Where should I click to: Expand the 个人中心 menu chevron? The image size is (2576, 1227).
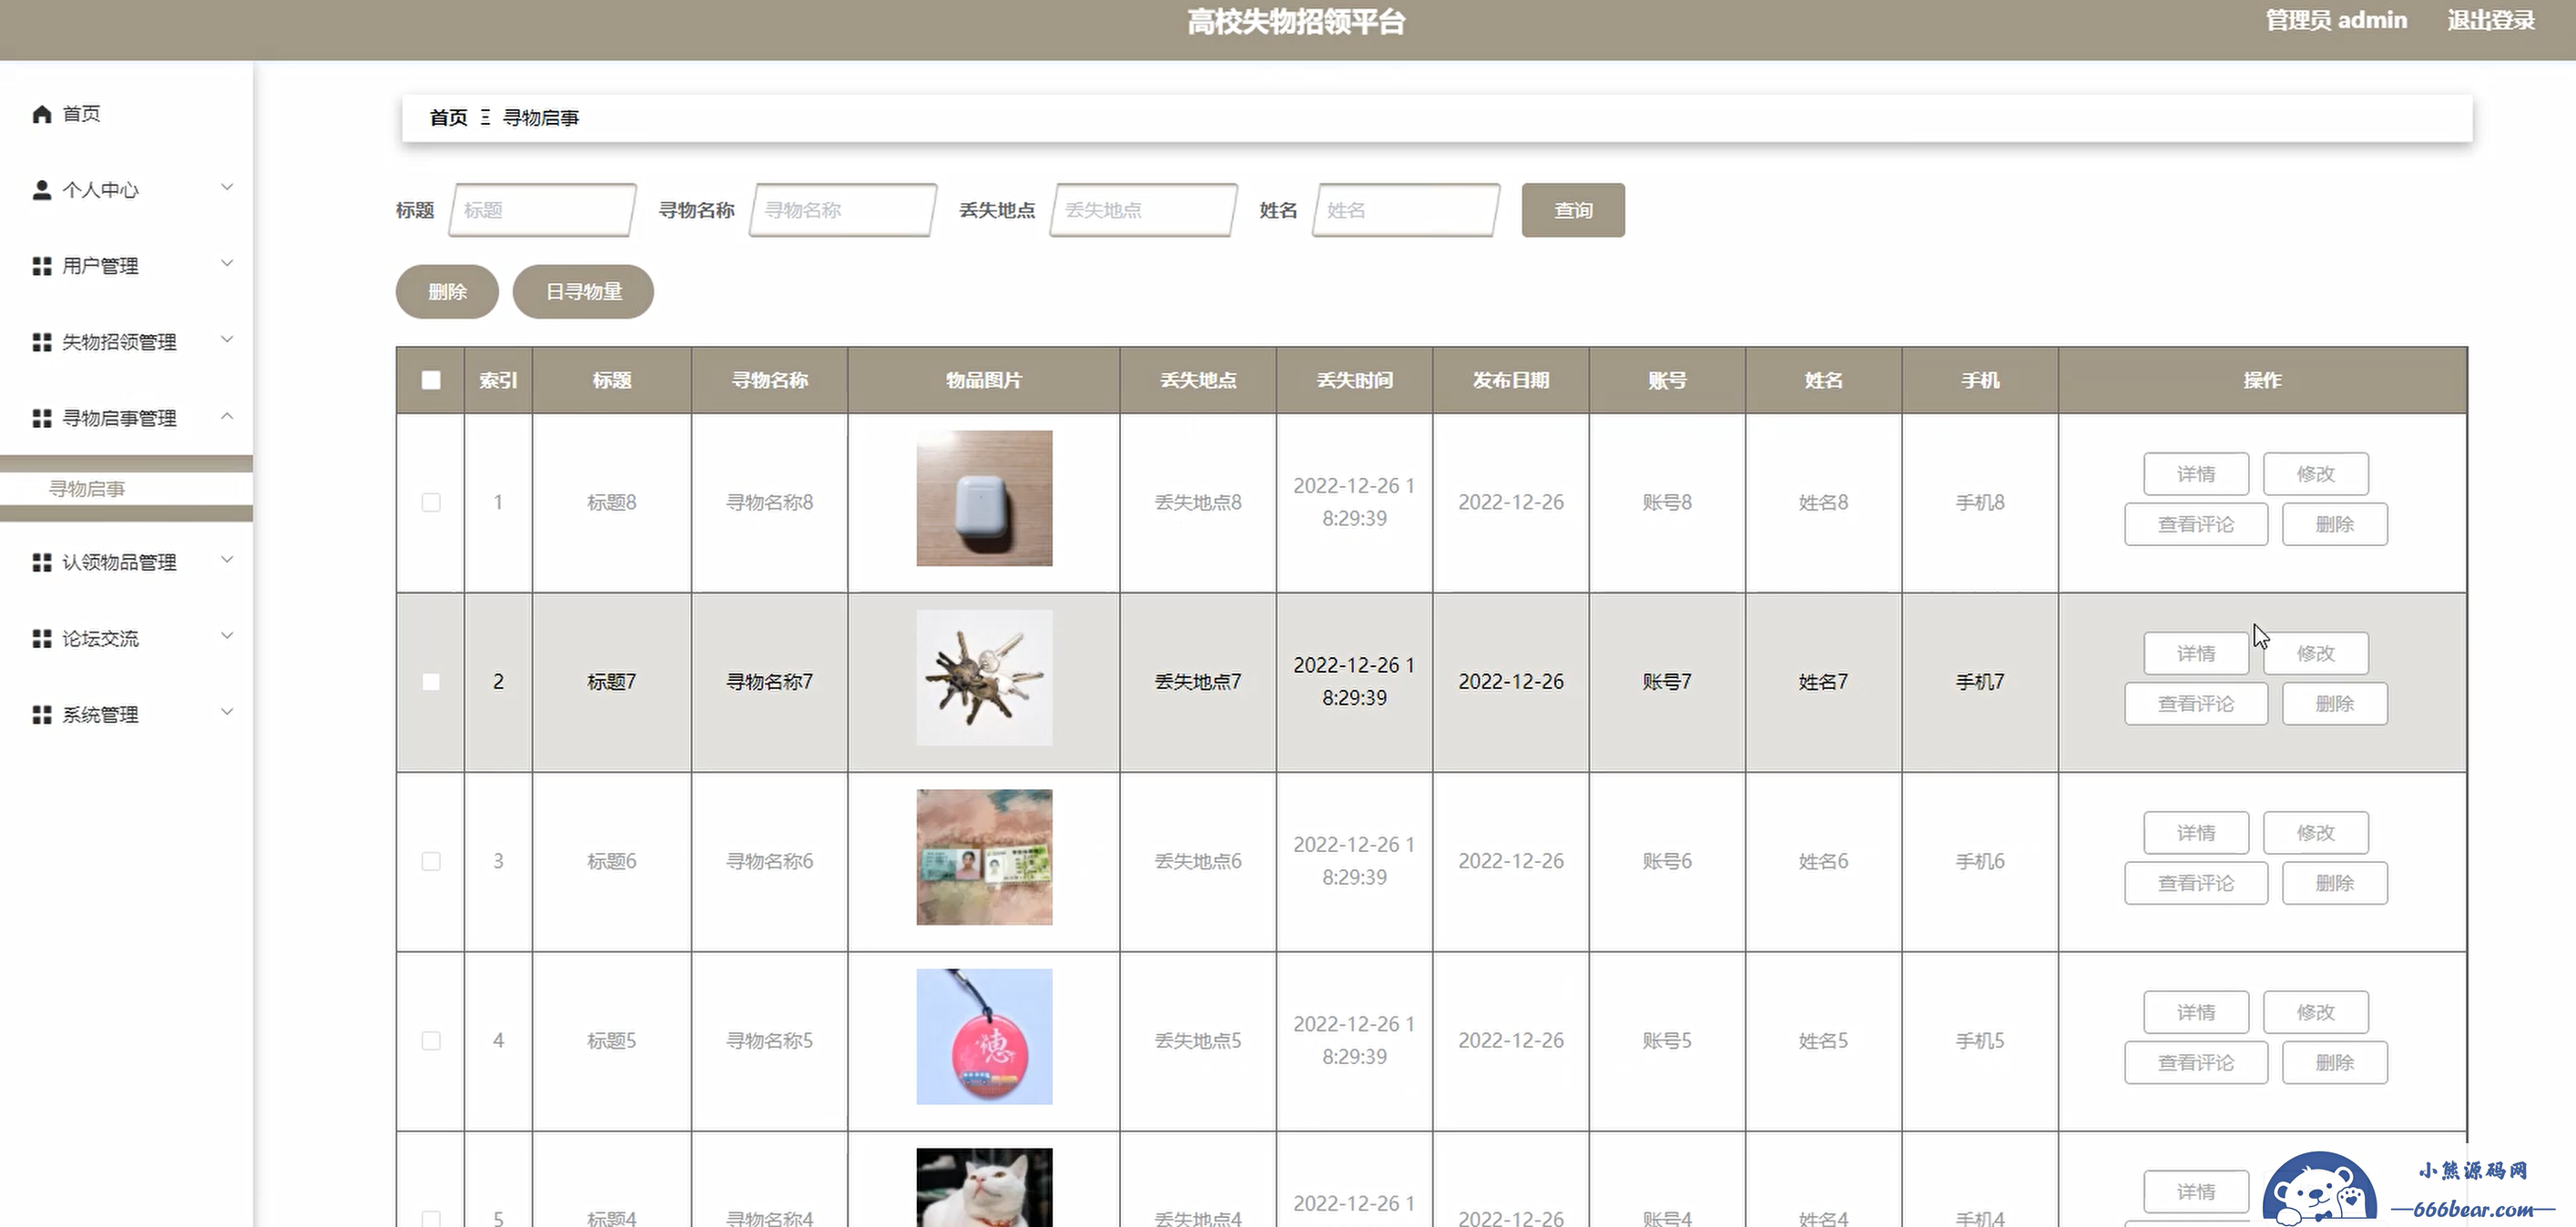(227, 187)
